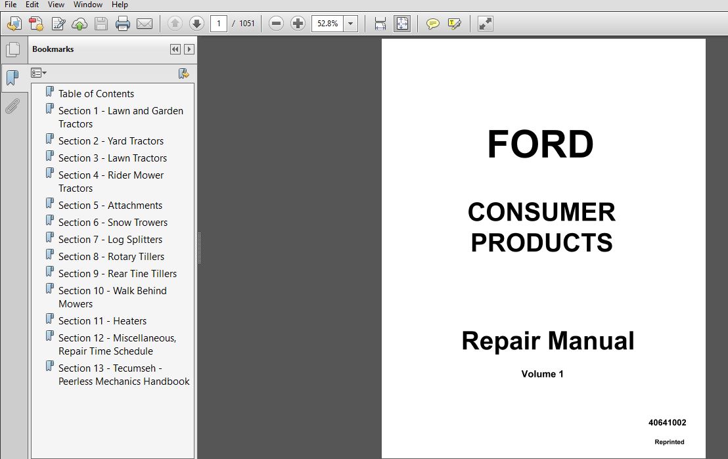The image size is (728, 459).
Task: Click the bookmark icon beside Section 5
Action: coord(50,204)
